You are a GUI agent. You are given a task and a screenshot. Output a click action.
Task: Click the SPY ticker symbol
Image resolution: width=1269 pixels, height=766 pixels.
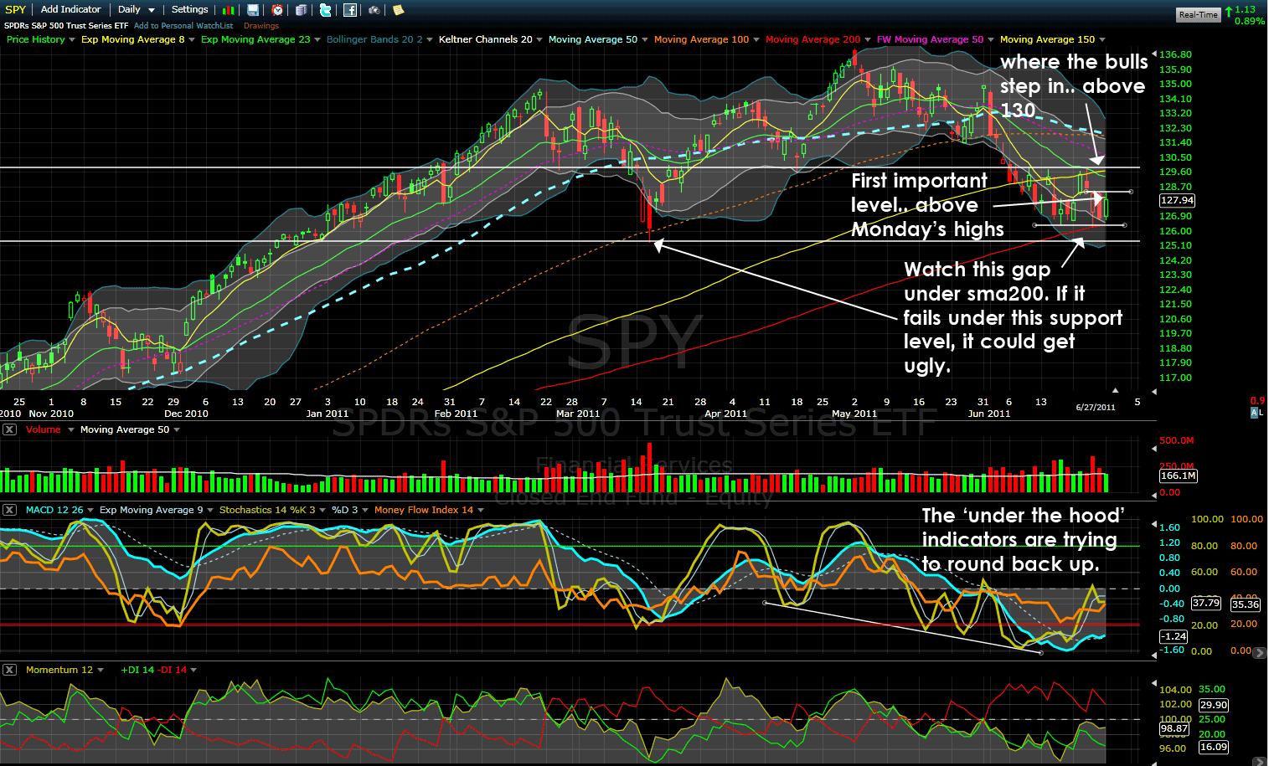(15, 9)
